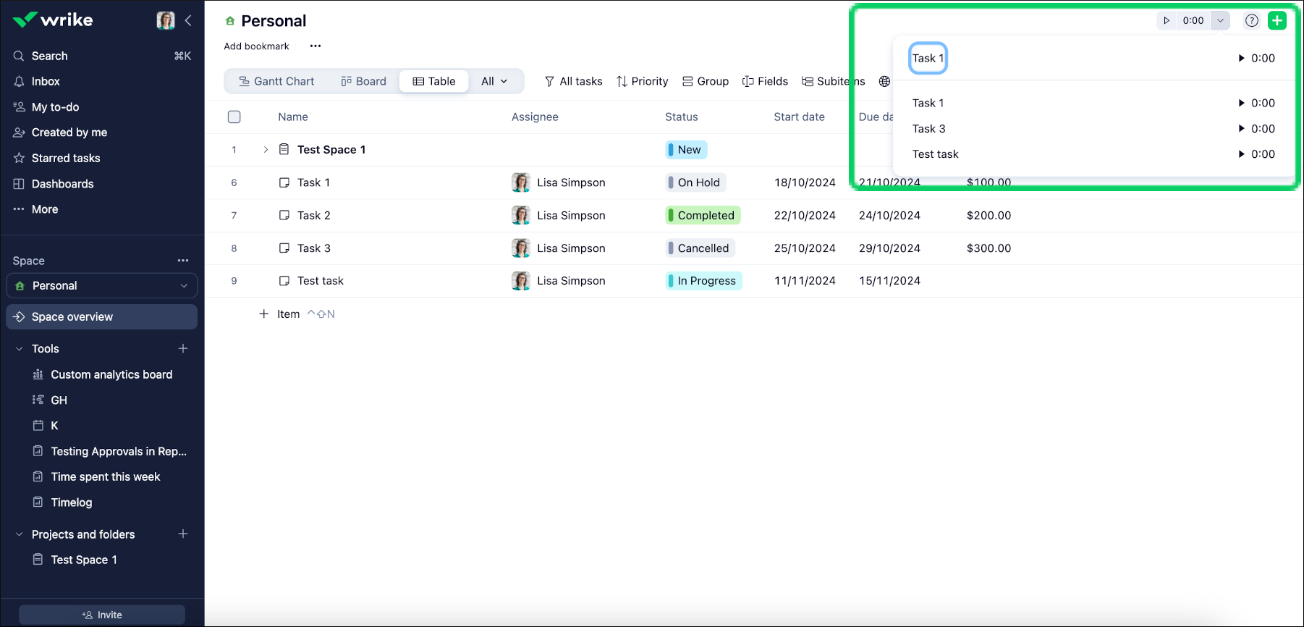This screenshot has width=1304, height=627.
Task: Click the green plus create button
Action: click(x=1277, y=21)
